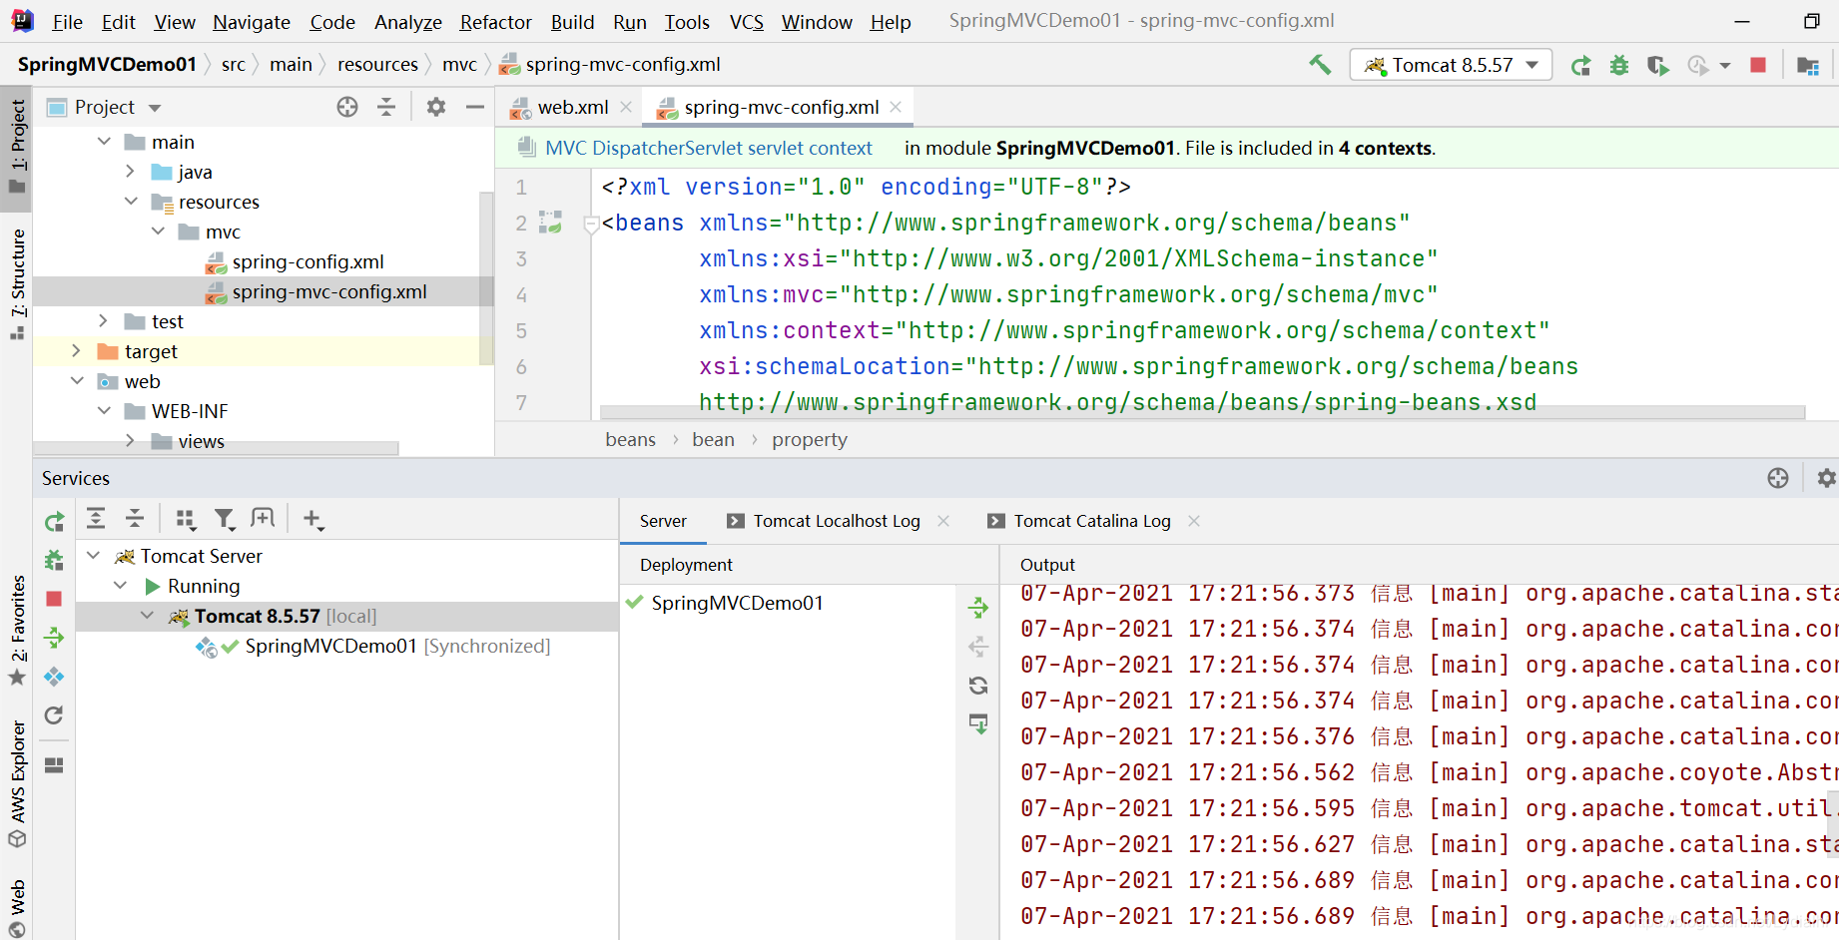1839x940 pixels.
Task: Open the VCS menu
Action: [746, 22]
